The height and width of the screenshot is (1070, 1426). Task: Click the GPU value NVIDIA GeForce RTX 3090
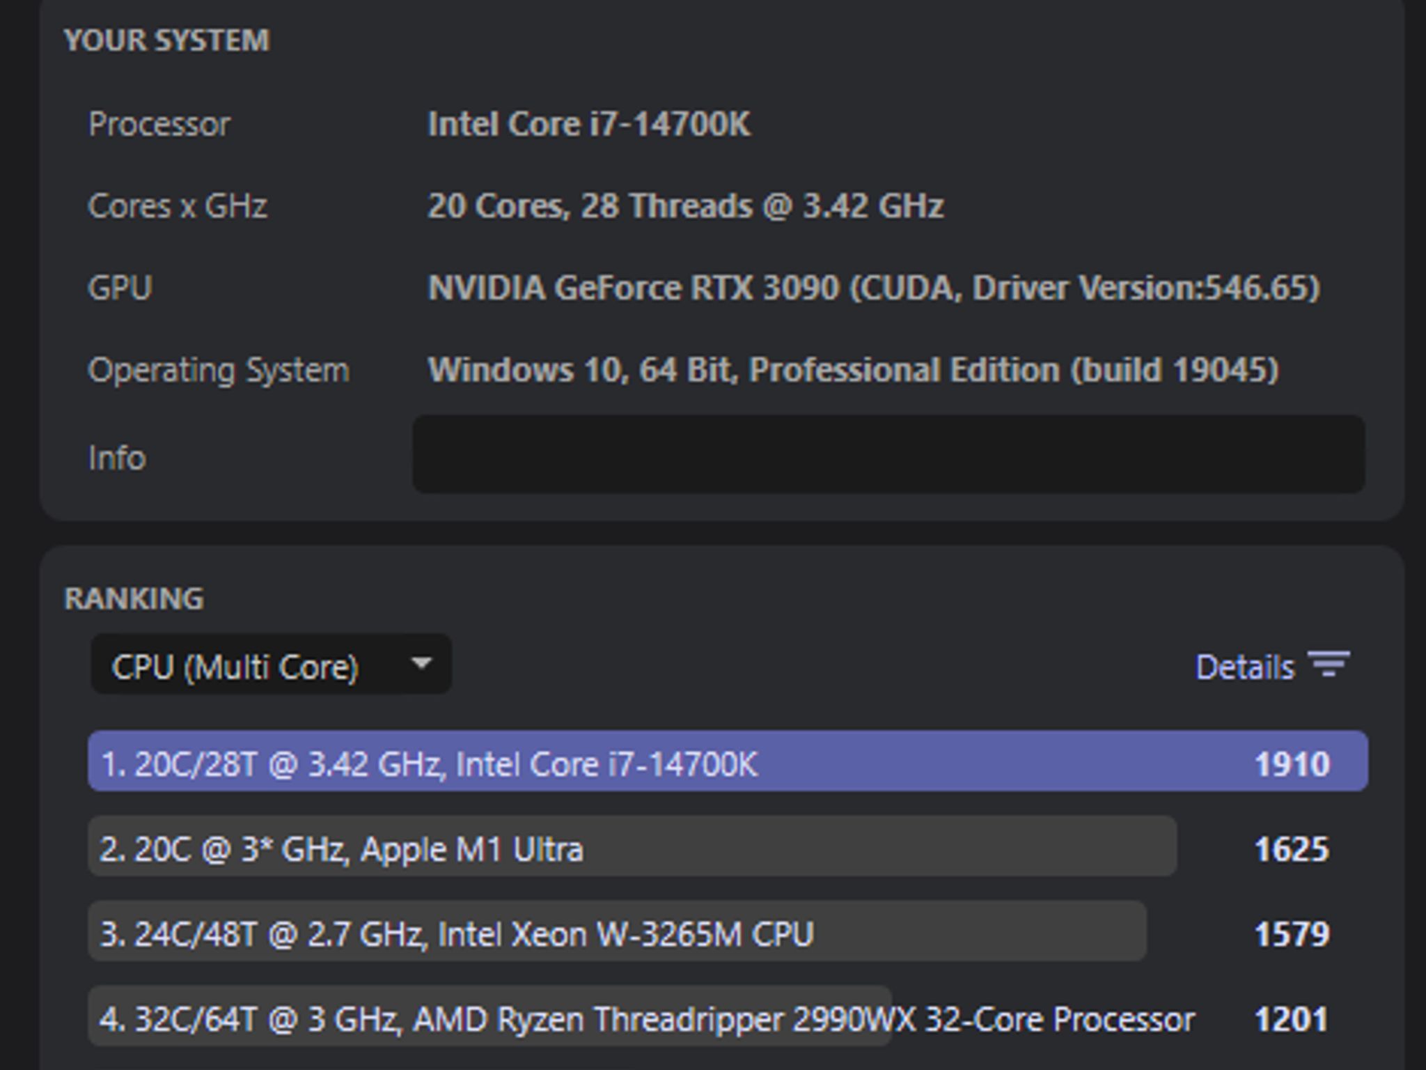pyautogui.click(x=874, y=288)
